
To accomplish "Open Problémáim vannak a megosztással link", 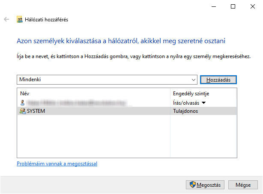I will [x=57, y=164].
